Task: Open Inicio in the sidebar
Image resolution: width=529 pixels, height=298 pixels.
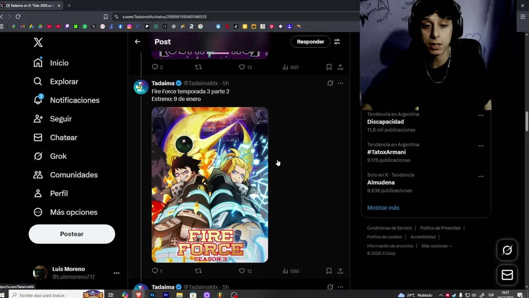Action: pos(51,63)
